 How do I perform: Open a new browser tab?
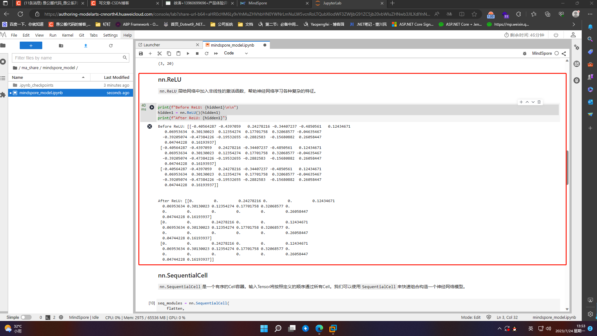pyautogui.click(x=392, y=3)
